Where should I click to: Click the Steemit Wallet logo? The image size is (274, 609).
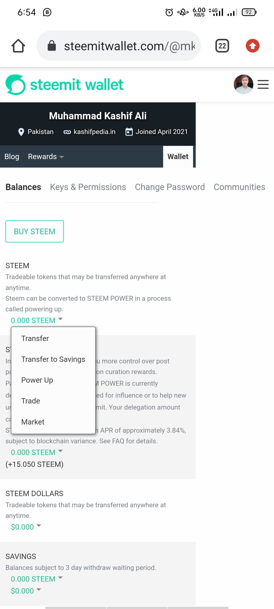click(x=64, y=84)
